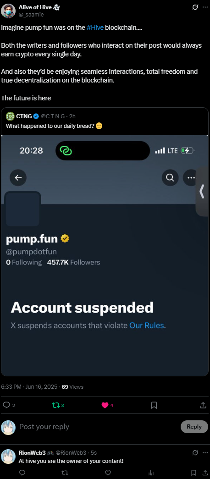Click the Grok icon on RionWeb3 reply
This screenshot has height=479, width=210.
(195, 453)
